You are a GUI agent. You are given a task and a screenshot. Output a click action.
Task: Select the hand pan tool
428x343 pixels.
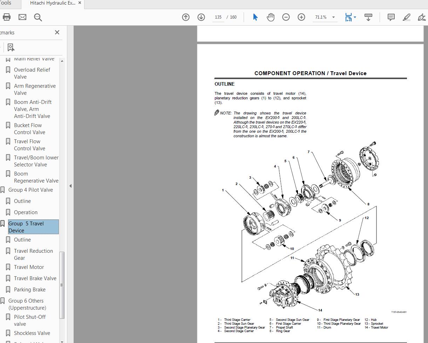tap(270, 17)
